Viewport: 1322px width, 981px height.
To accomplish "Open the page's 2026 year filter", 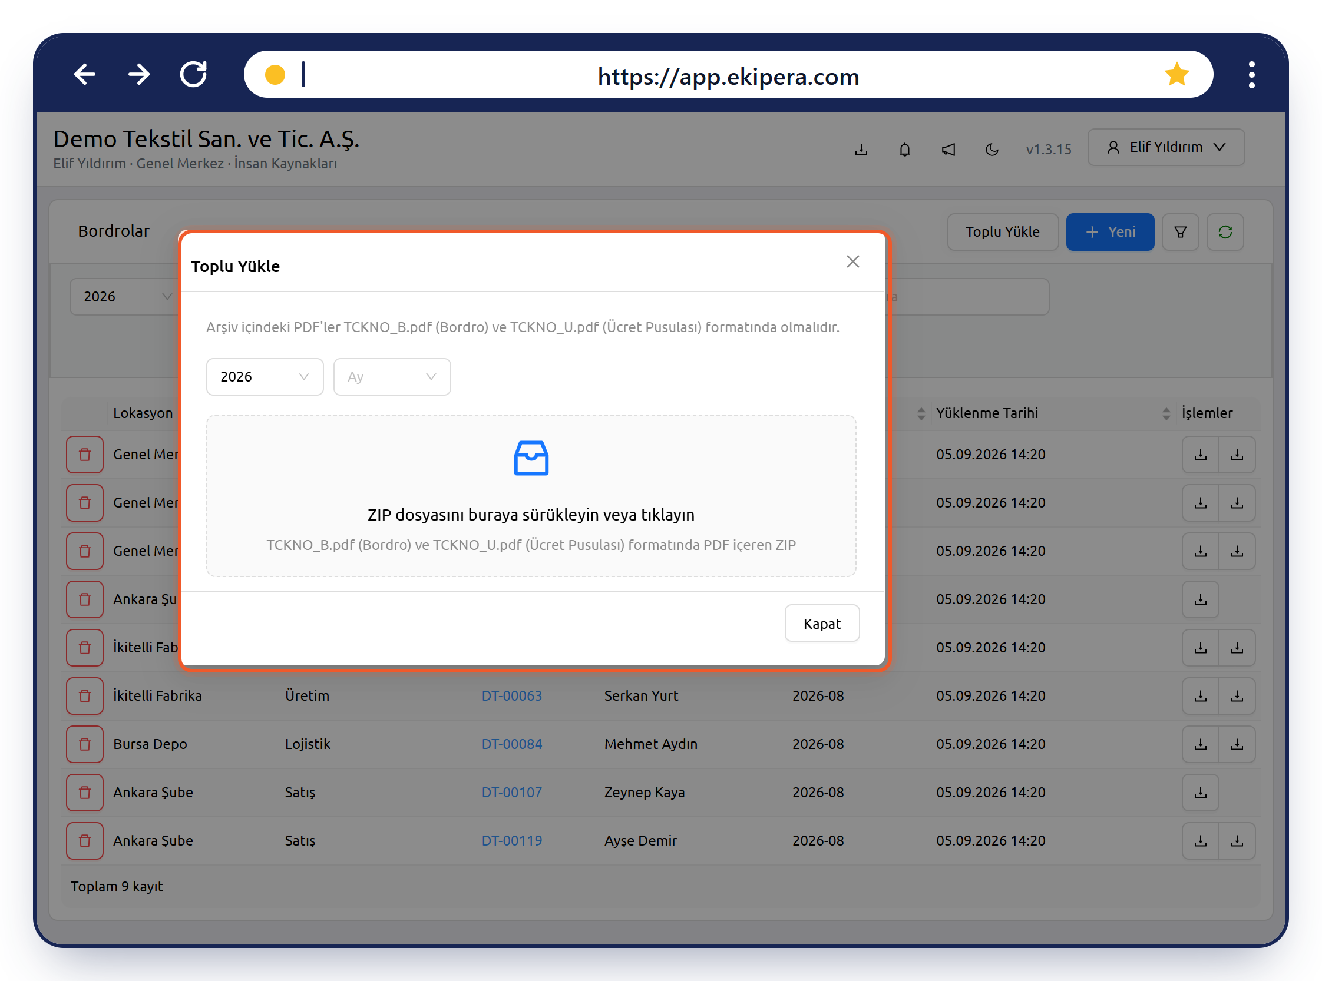I will (x=125, y=296).
